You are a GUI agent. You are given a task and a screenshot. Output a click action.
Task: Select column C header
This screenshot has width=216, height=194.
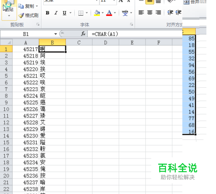pyautogui.click(x=79, y=42)
